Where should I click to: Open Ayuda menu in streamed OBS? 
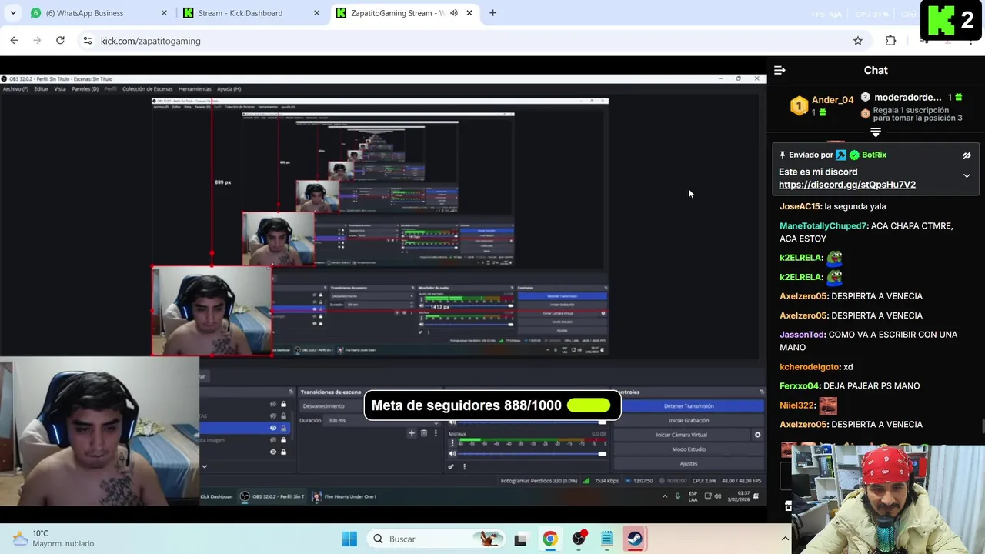click(x=229, y=89)
